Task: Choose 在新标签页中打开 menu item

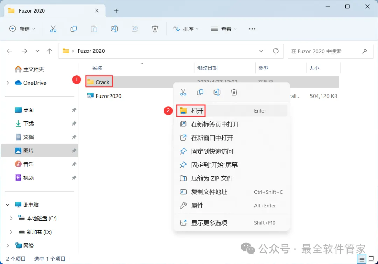Action: point(231,124)
